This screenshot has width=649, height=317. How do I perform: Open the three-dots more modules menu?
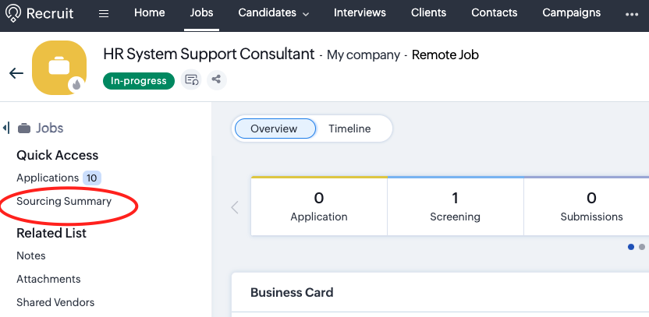pyautogui.click(x=632, y=14)
